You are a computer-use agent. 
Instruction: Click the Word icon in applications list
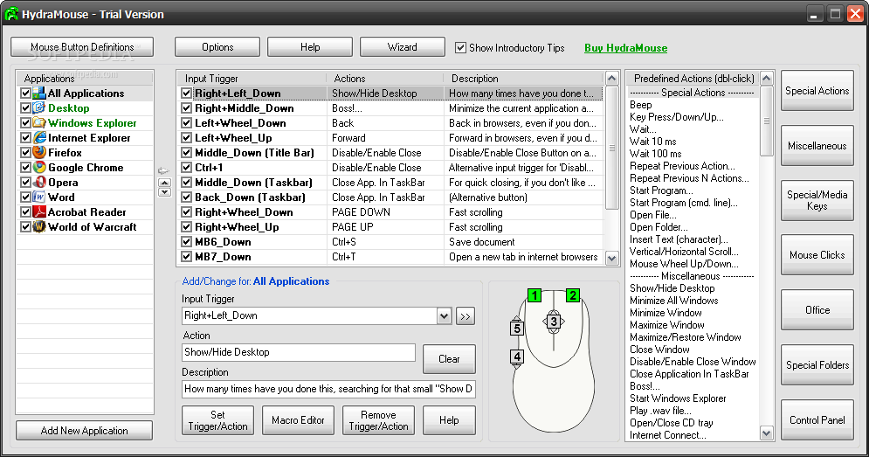point(38,197)
